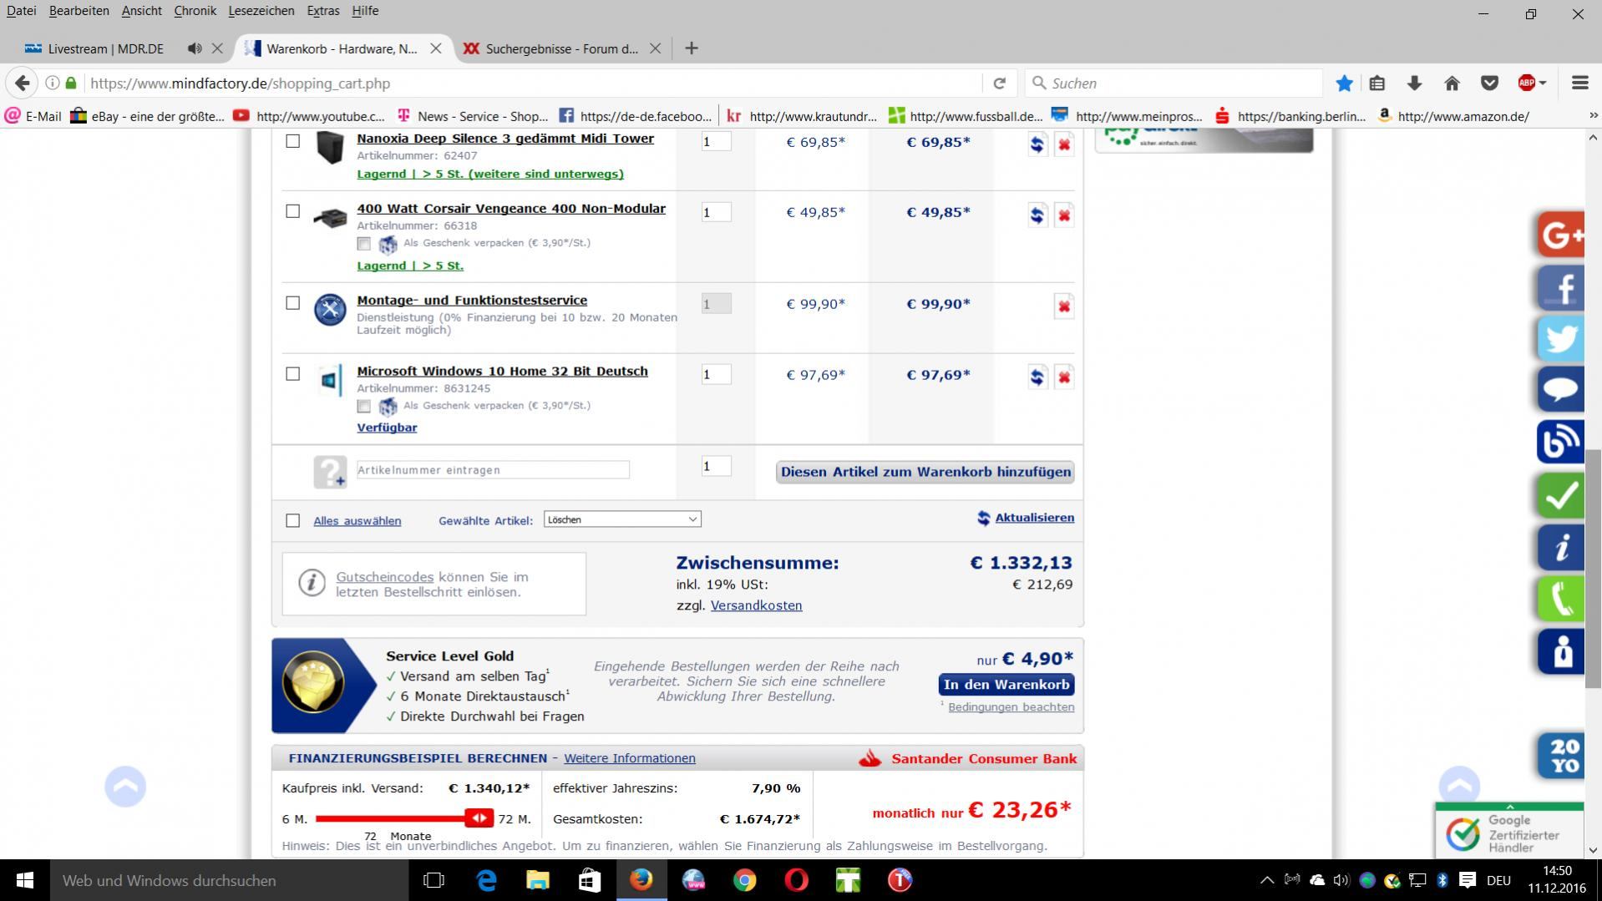Open the Bearbeiten menu
This screenshot has height=901, width=1602.
point(79,11)
